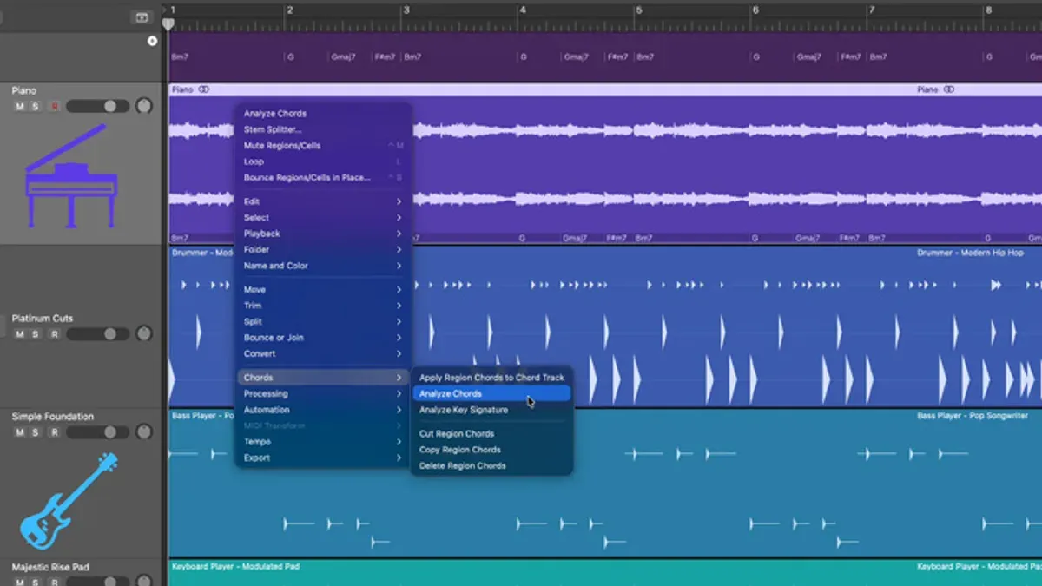1042x586 pixels.
Task: Solo the Platinum Cuts track
Action: (36, 334)
